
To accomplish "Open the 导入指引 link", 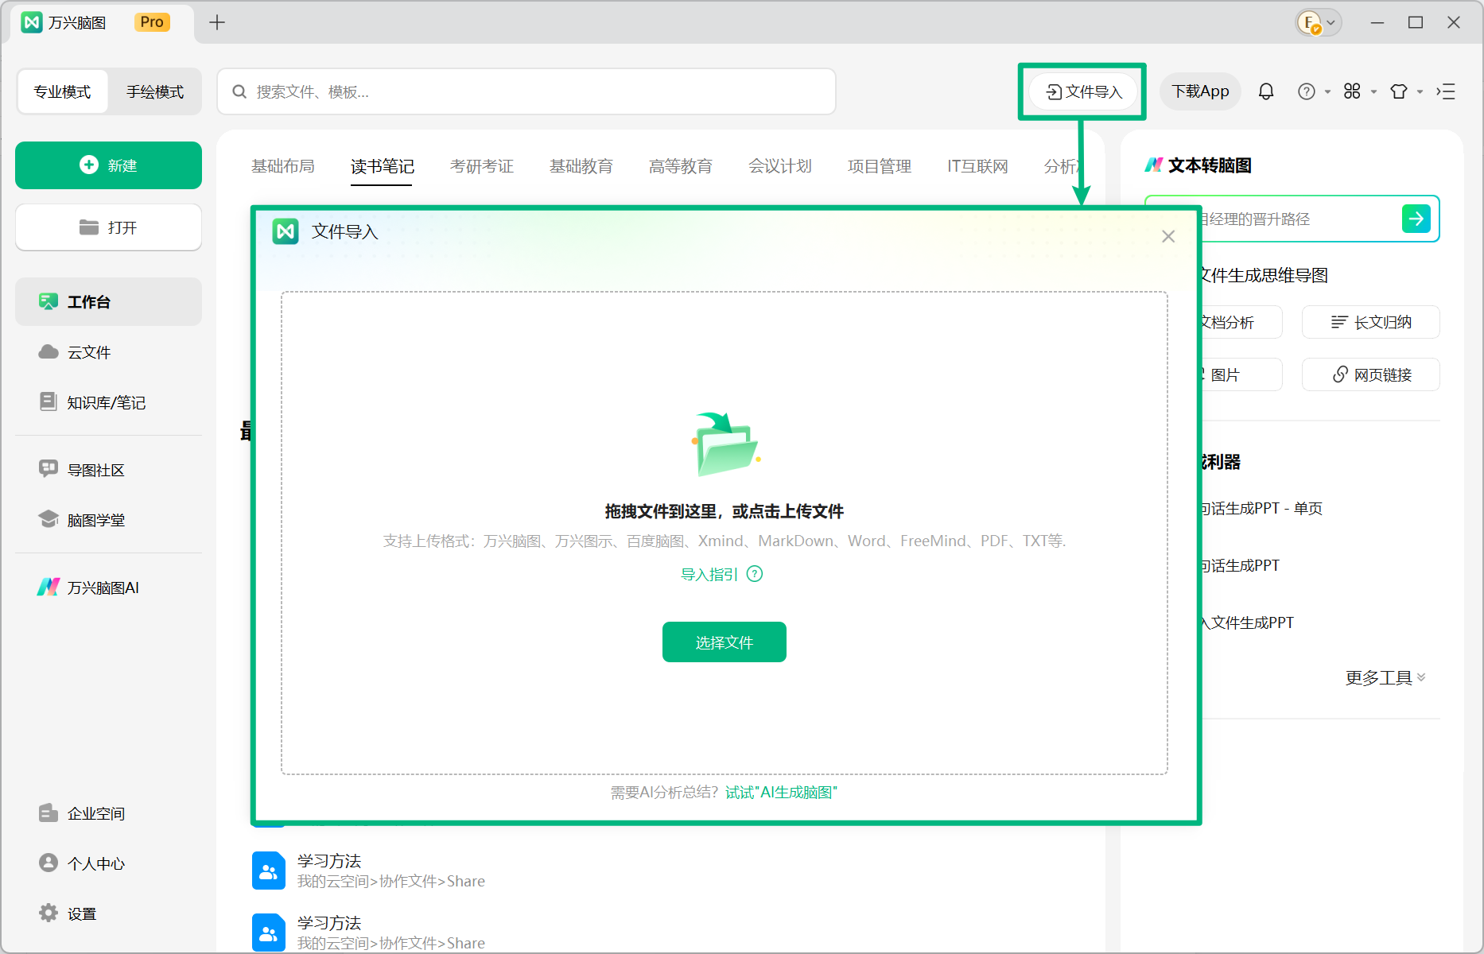I will click(x=709, y=574).
